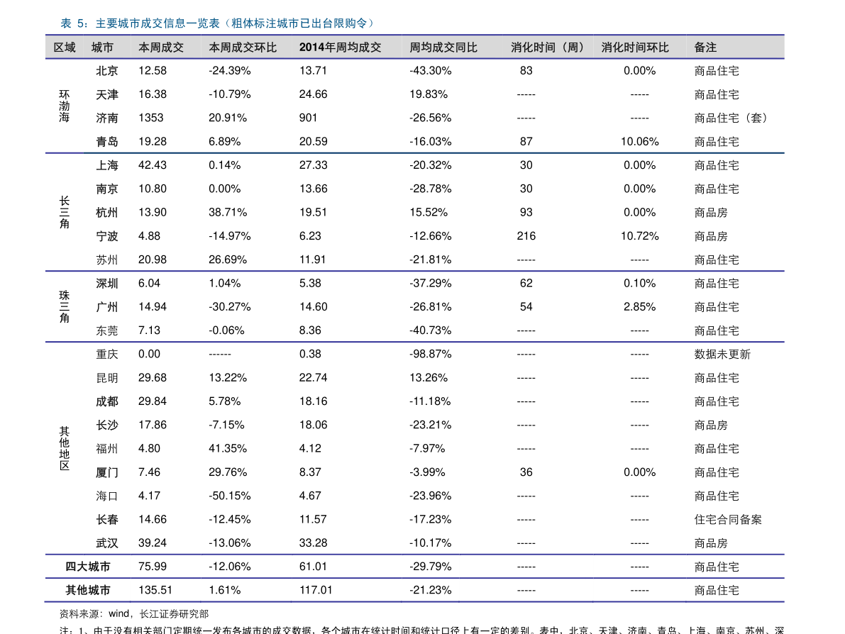The image size is (845, 634).
Task: Select the '2014年周均成交' column header
Action: click(x=341, y=48)
